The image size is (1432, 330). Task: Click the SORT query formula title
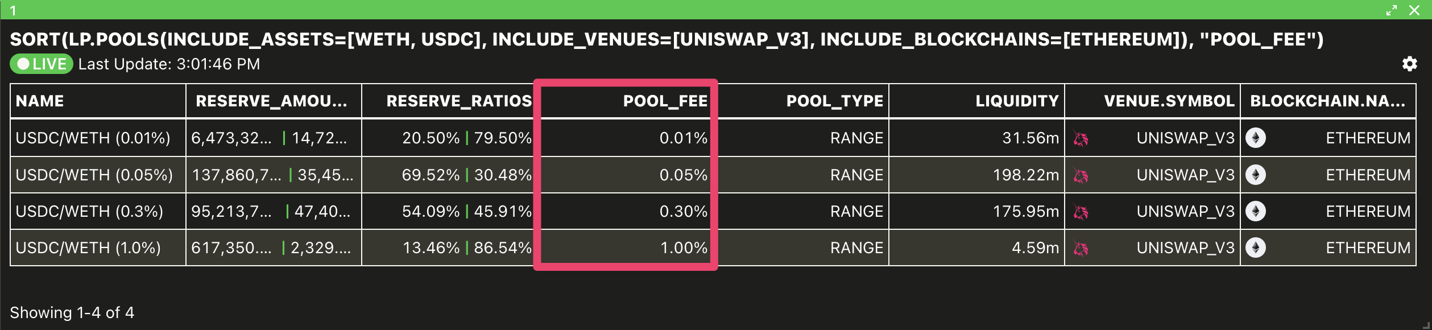coord(667,39)
